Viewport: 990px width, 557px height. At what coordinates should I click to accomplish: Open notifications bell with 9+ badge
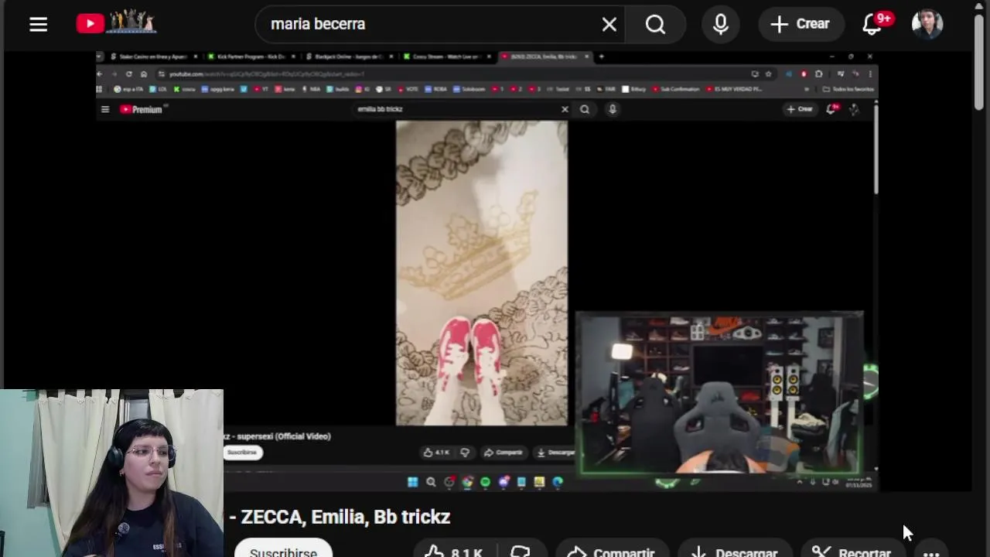[x=873, y=24]
